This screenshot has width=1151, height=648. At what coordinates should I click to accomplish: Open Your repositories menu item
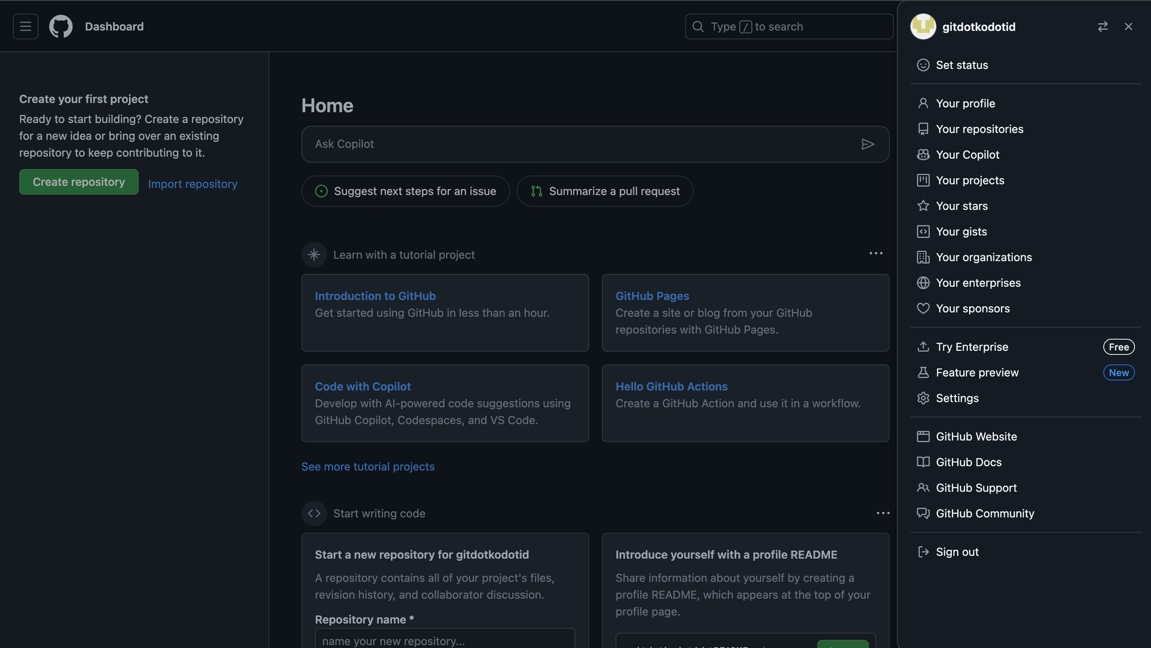979,129
